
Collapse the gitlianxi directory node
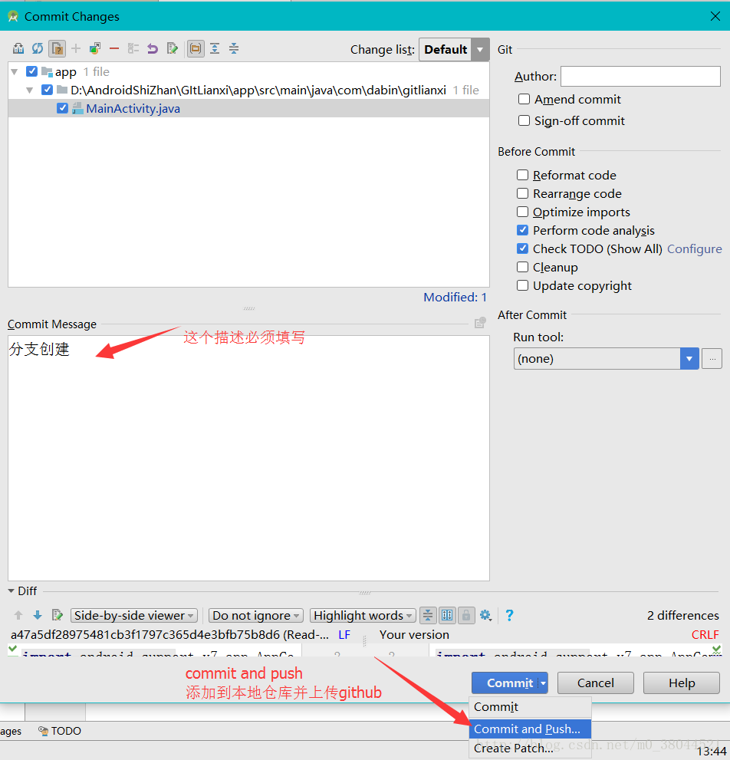pos(30,90)
